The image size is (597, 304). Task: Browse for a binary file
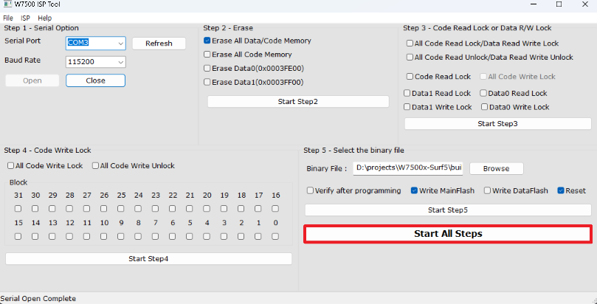pyautogui.click(x=496, y=168)
